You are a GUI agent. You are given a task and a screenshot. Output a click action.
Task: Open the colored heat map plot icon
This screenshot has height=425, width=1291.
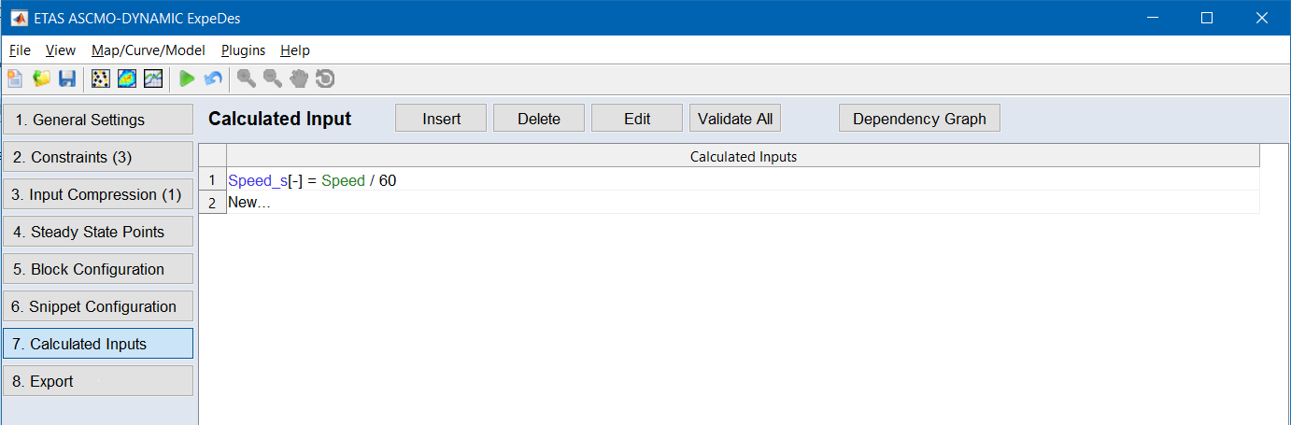(127, 79)
